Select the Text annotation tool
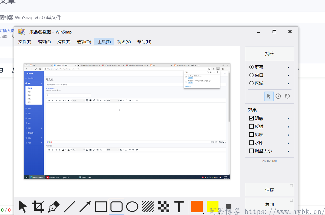 [x=179, y=207]
